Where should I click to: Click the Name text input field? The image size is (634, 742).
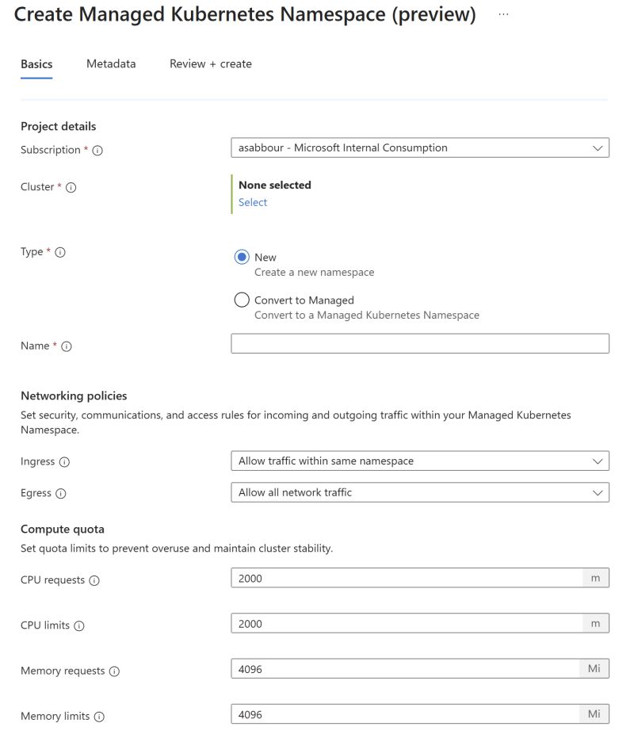point(419,343)
